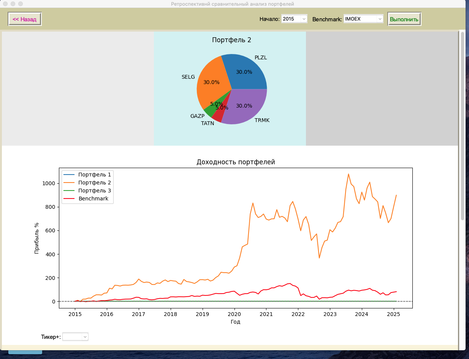This screenshot has width=469, height=359.
Task: Select the "Портфель 2" legend entry
Action: [94, 183]
